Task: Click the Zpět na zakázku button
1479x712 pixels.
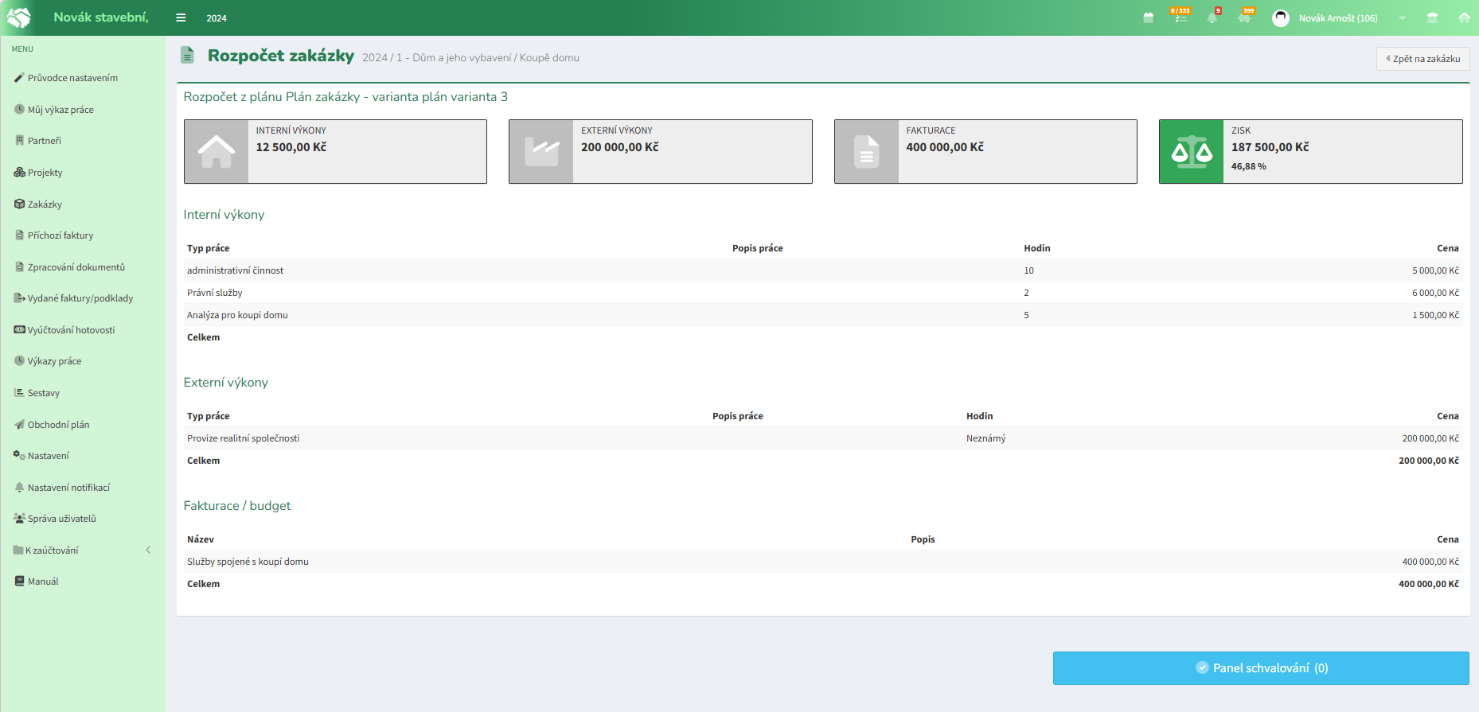Action: [1422, 59]
